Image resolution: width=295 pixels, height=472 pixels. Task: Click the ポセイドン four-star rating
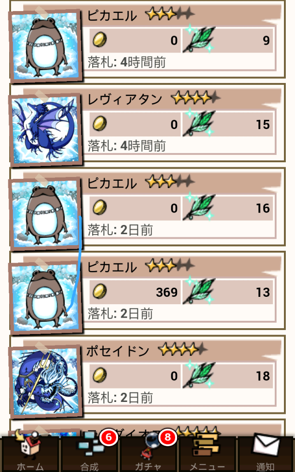pos(183,349)
